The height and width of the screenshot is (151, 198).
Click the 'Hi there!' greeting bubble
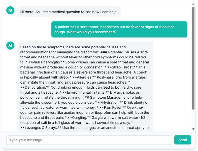[69, 12]
